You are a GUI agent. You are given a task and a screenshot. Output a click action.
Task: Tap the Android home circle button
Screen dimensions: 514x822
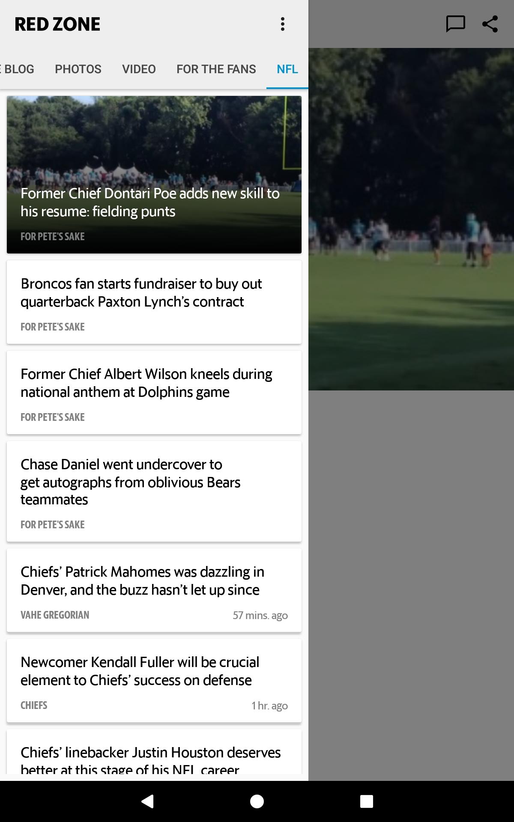point(257,801)
